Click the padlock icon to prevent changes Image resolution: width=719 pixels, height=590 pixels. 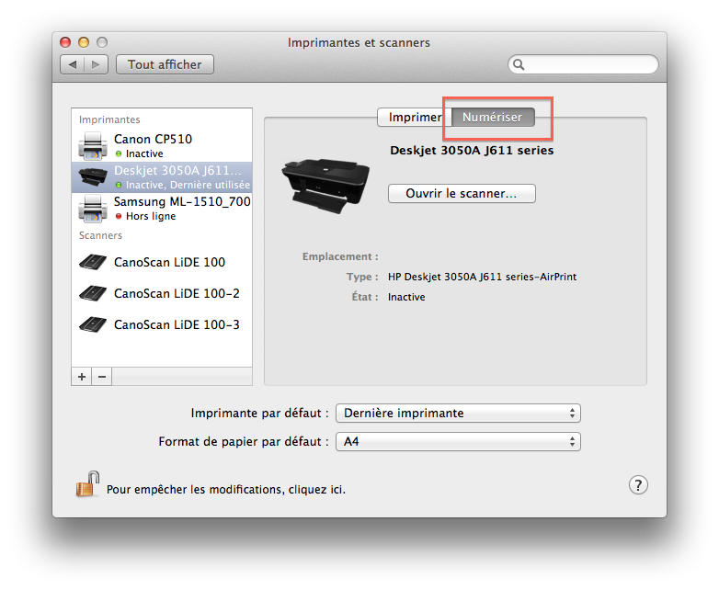87,484
